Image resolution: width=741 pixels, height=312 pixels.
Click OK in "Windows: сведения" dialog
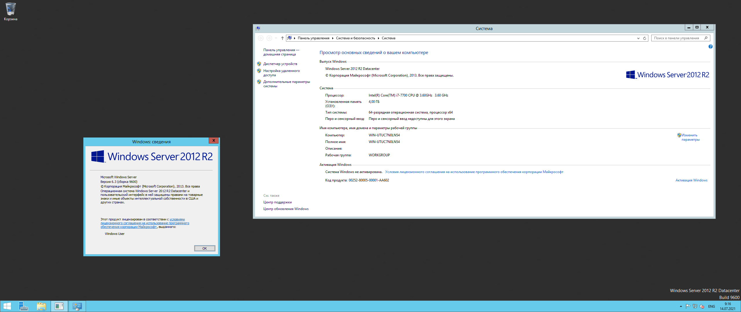pos(205,248)
